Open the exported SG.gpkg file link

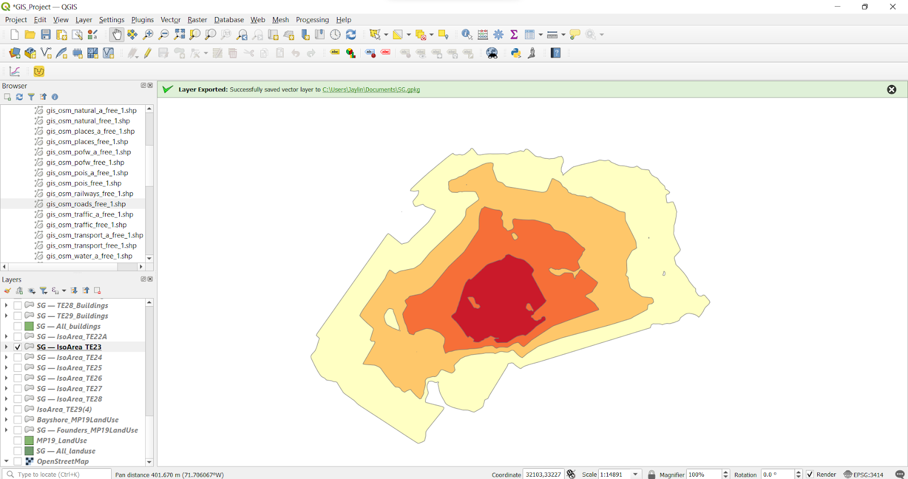[371, 90]
